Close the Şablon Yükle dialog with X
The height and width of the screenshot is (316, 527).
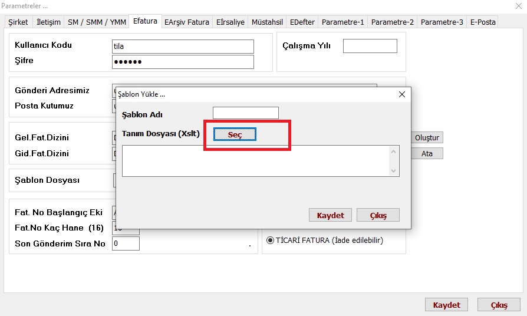click(402, 94)
